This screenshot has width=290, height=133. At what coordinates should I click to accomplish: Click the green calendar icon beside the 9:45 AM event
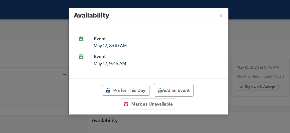(81, 57)
